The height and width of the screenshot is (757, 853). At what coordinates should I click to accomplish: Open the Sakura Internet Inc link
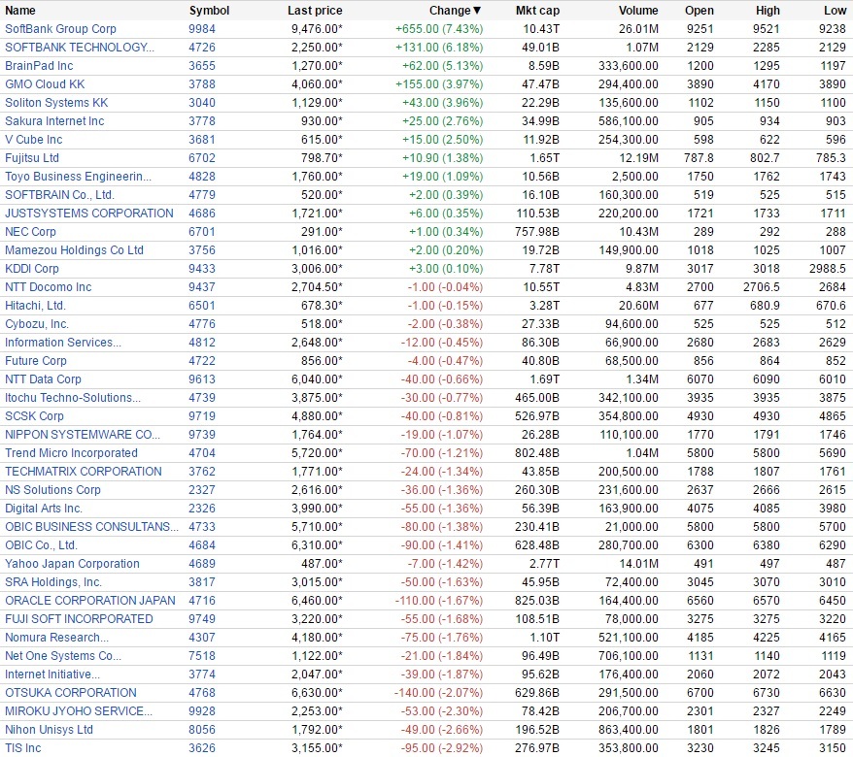54,121
